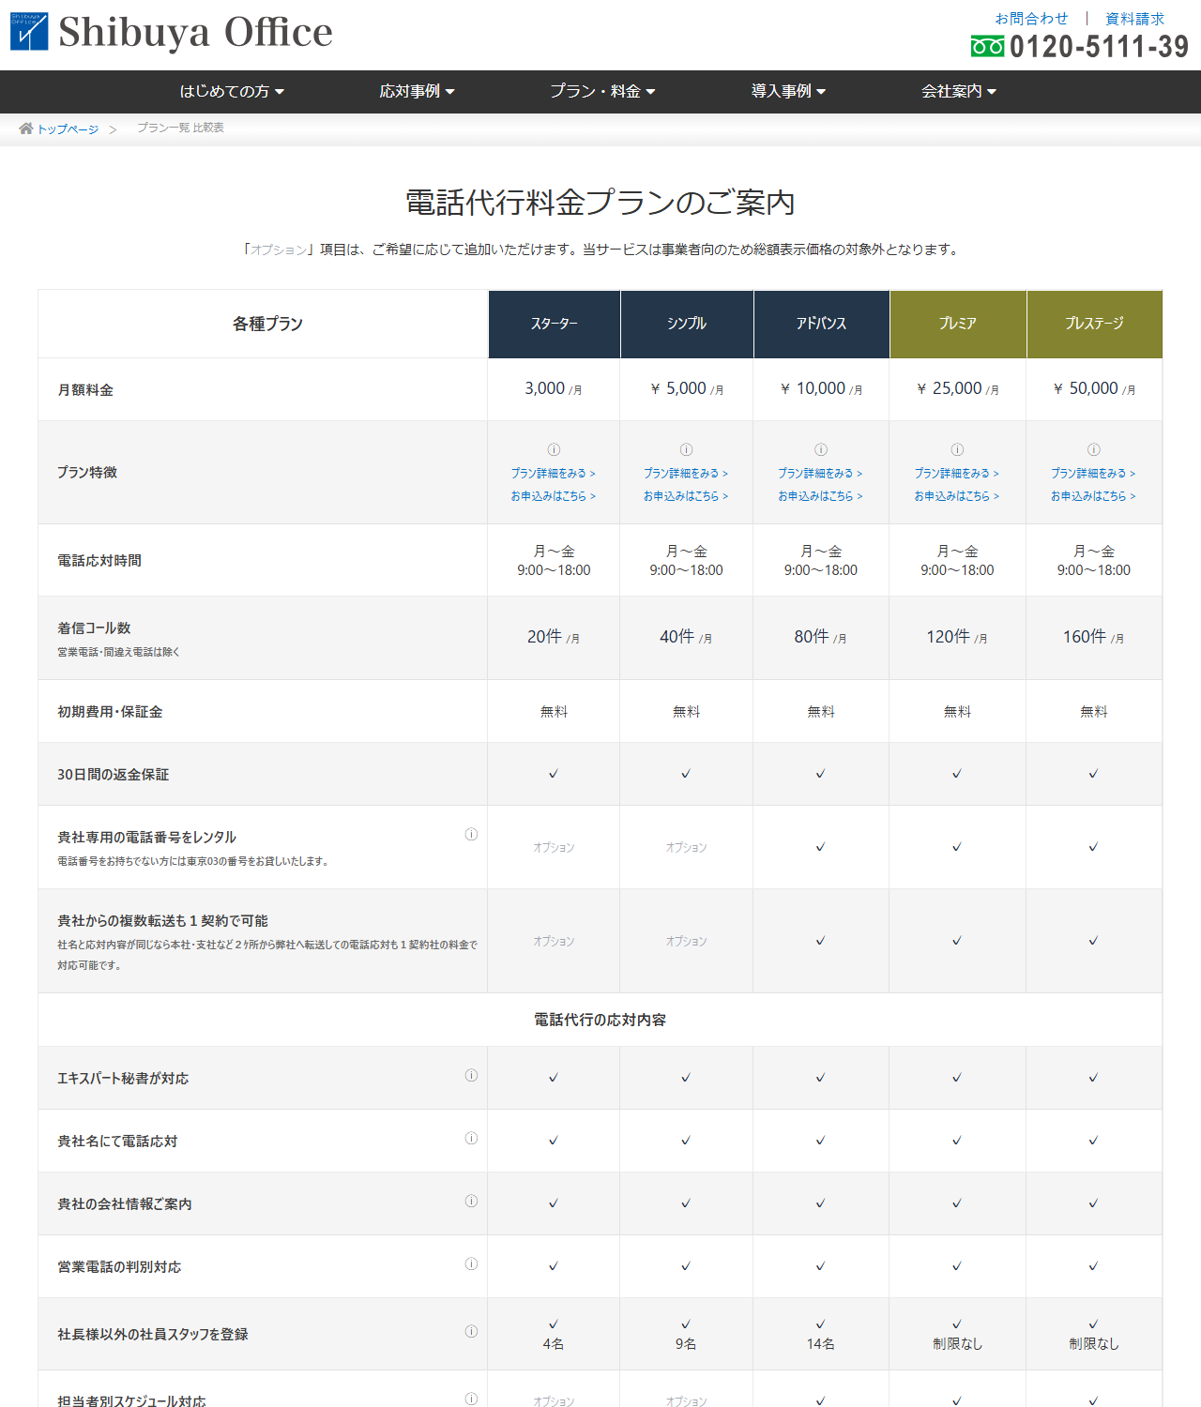The width and height of the screenshot is (1201, 1407).
Task: Click info icon above シンプル plan details
Action: (686, 449)
